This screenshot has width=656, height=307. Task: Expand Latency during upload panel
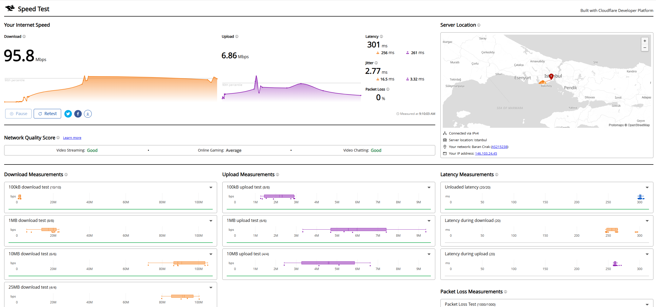click(x=647, y=254)
